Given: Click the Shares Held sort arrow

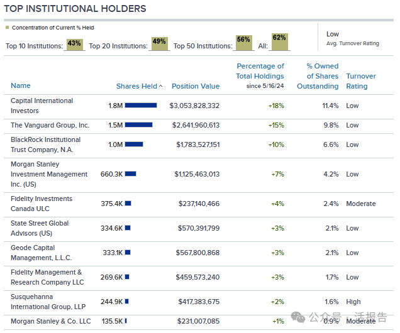Looking at the screenshot, I should [160, 86].
